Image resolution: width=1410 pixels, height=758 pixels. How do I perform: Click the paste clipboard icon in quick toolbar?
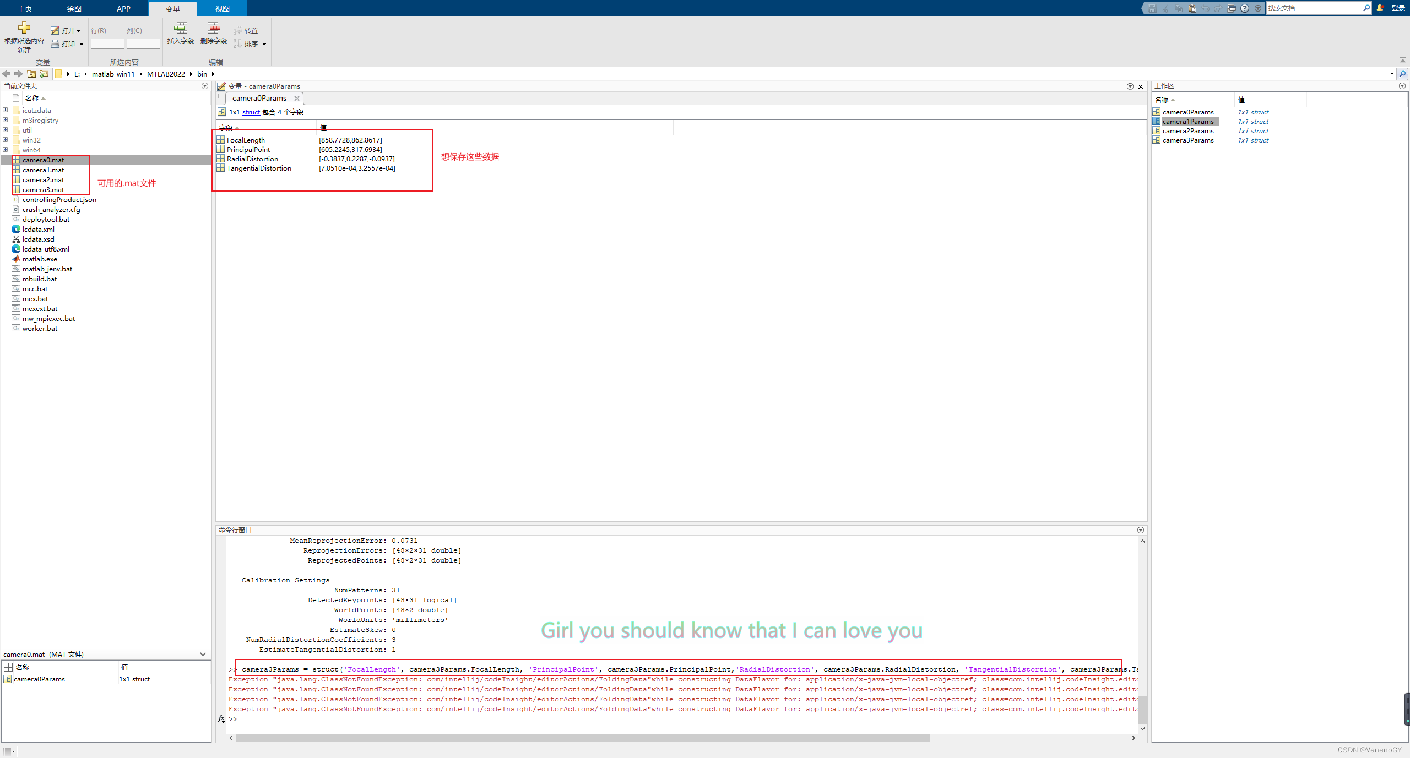pos(1192,8)
